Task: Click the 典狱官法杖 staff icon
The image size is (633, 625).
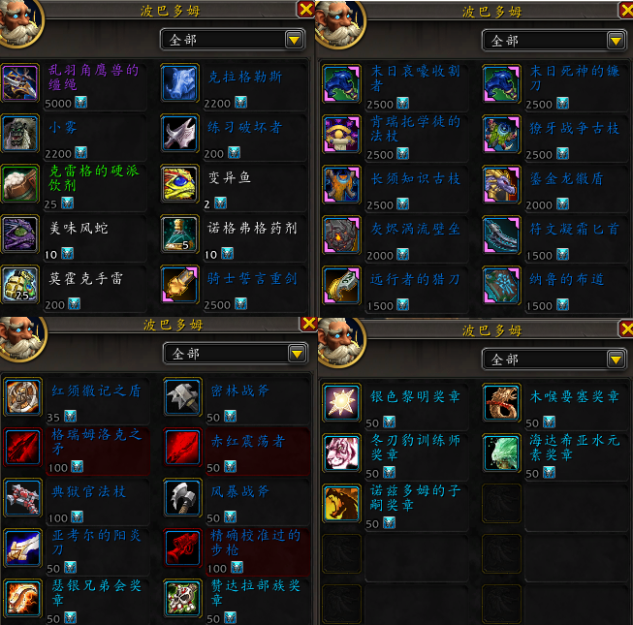Action: pyautogui.click(x=22, y=497)
